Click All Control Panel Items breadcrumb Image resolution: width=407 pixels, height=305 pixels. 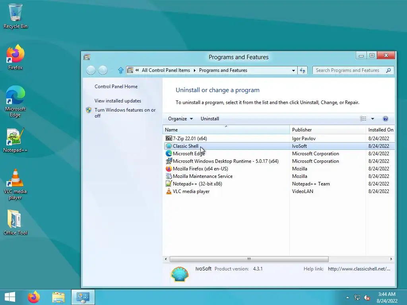pyautogui.click(x=166, y=70)
